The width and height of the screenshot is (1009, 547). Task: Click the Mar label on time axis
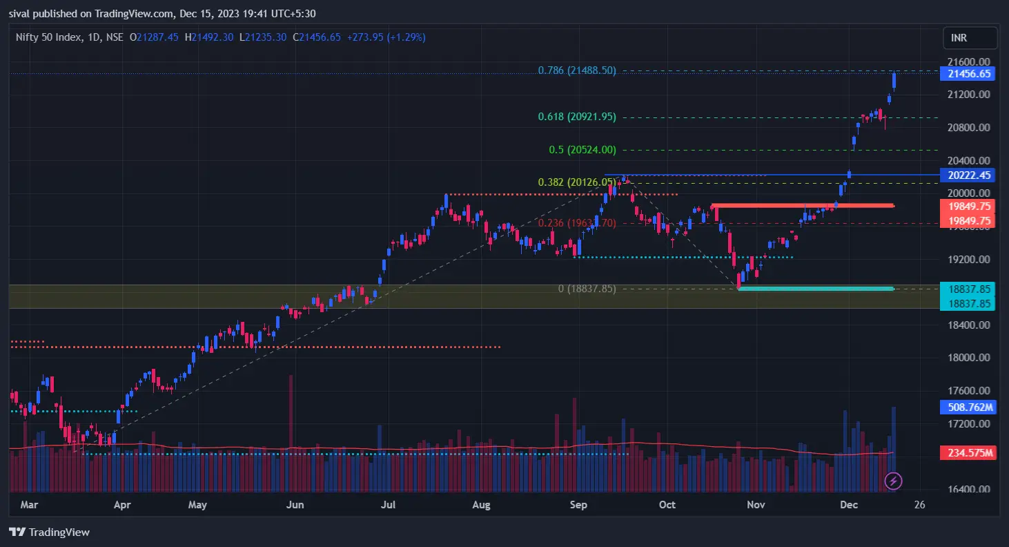(29, 505)
